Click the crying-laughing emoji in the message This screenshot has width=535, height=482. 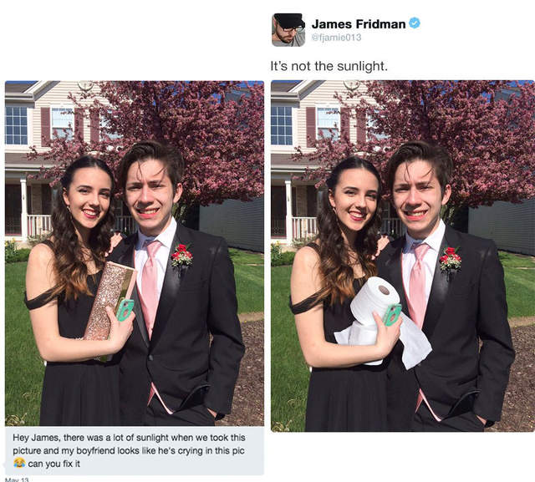[x=19, y=463]
